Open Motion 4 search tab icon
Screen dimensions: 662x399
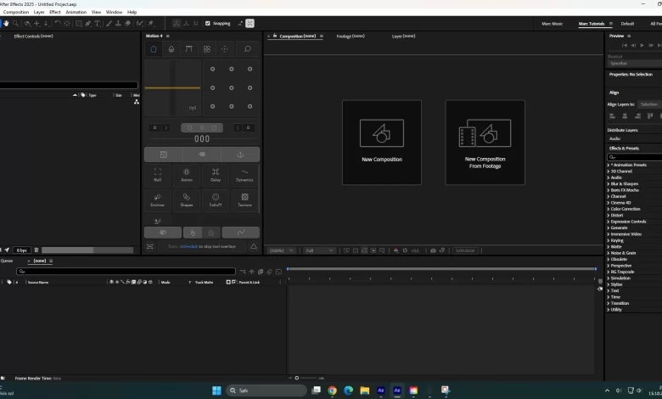(247, 49)
